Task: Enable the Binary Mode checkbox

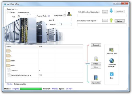Action: point(64,15)
